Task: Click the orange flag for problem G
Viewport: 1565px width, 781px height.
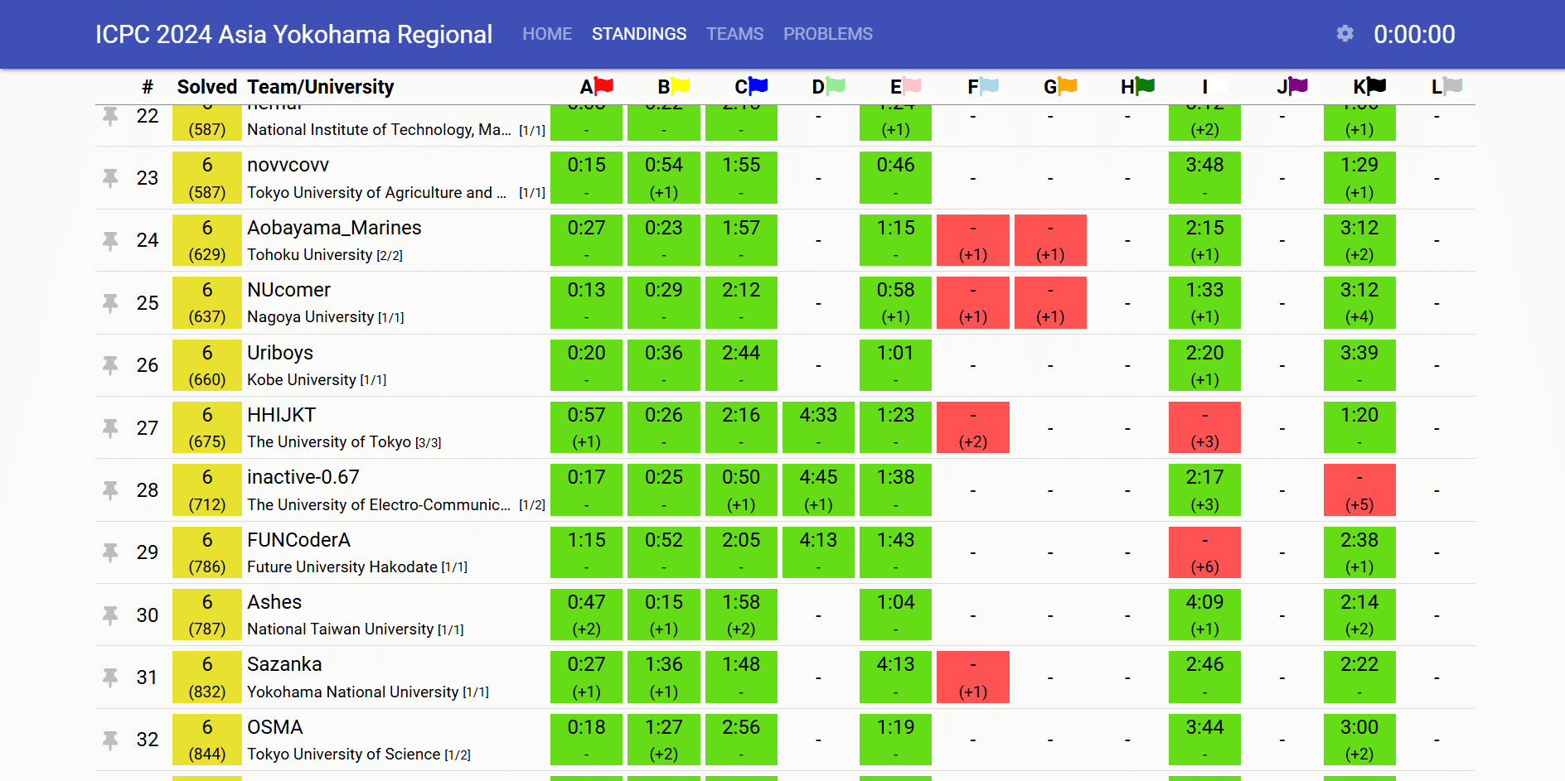Action: (1067, 85)
